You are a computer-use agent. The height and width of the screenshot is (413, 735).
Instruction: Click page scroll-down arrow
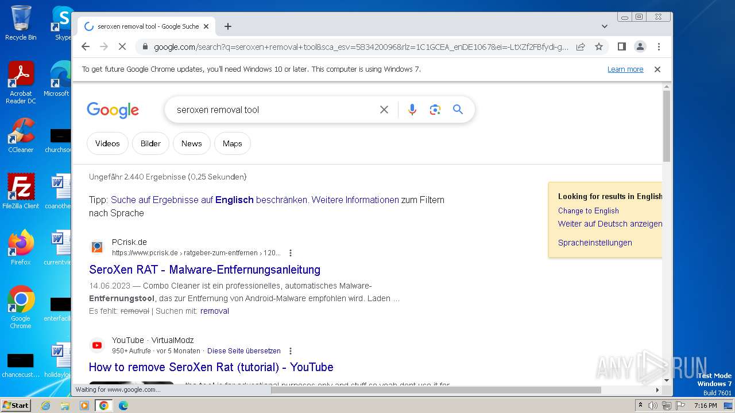click(667, 380)
